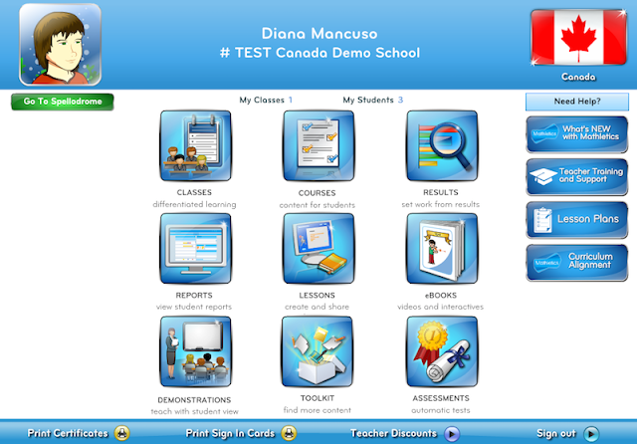Open the Reports monitor icon
Viewport: 637px width, 444px height.
(x=195, y=248)
